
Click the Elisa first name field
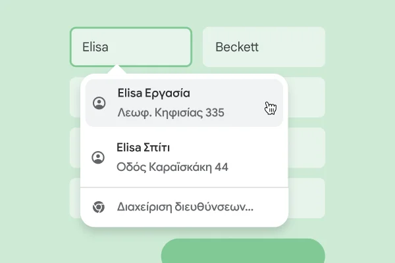[130, 47]
